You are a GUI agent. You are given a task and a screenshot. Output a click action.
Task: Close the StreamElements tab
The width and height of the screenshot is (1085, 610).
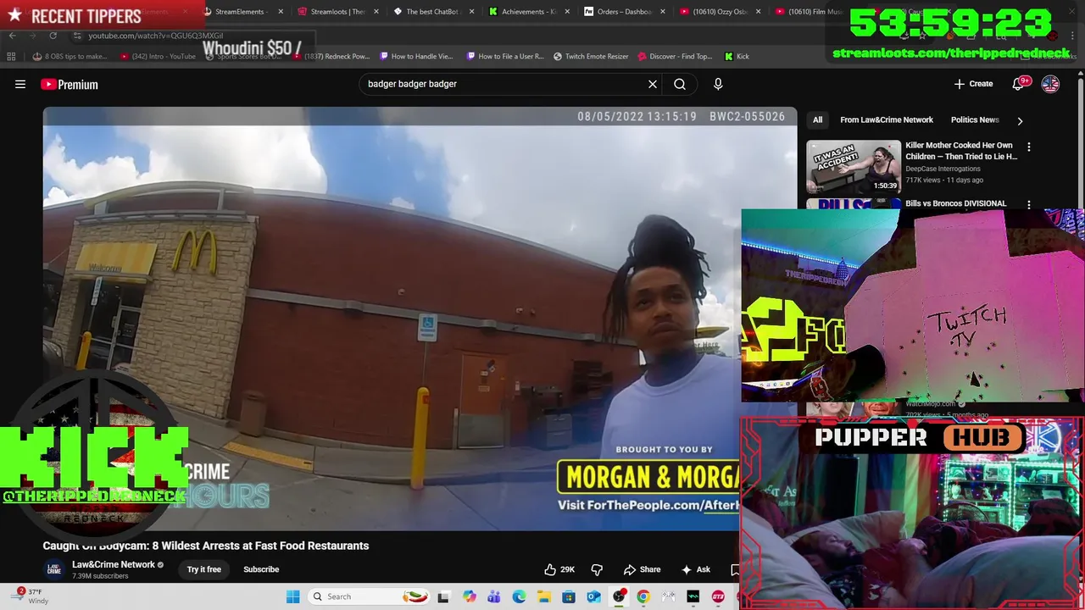click(x=281, y=12)
